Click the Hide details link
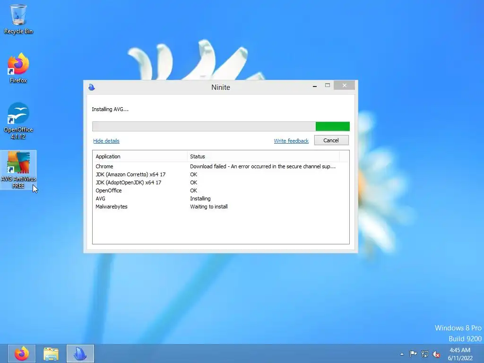The width and height of the screenshot is (484, 363). point(106,141)
